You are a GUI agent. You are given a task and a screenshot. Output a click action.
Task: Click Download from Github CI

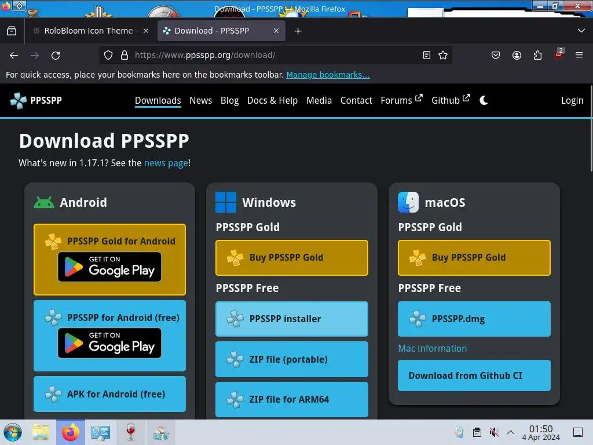click(474, 375)
